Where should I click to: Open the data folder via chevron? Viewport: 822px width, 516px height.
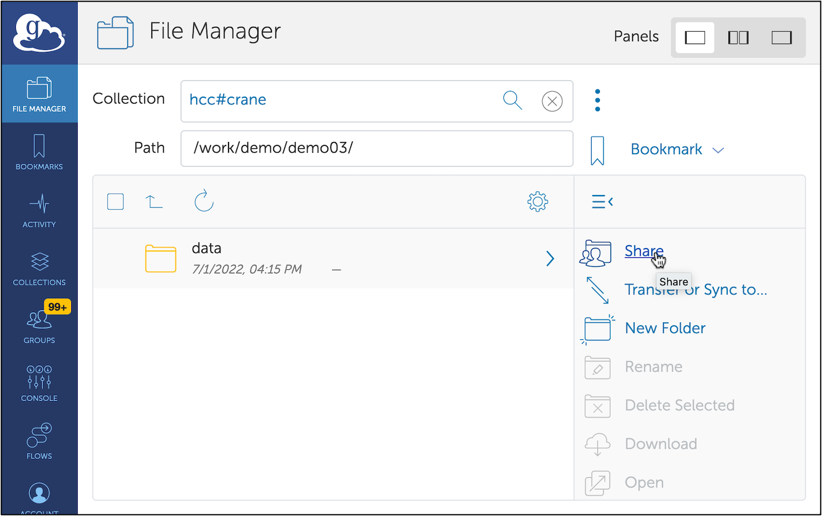(550, 259)
